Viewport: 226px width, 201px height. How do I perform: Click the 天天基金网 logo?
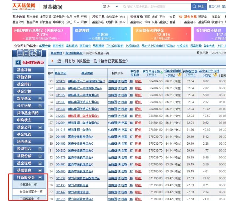click(x=24, y=7)
